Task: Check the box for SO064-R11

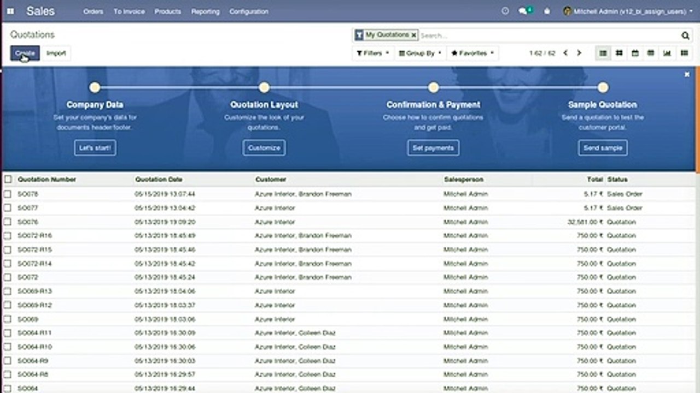Action: 8,333
